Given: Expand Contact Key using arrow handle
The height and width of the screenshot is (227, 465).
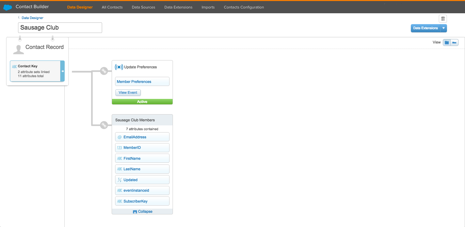Looking at the screenshot, I should (63, 71).
